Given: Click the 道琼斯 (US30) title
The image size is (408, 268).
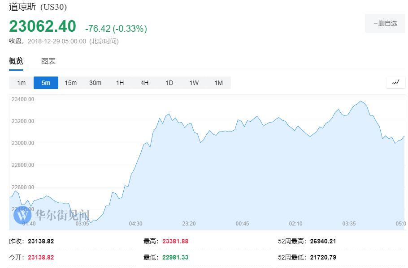Looking at the screenshot, I should point(38,7).
